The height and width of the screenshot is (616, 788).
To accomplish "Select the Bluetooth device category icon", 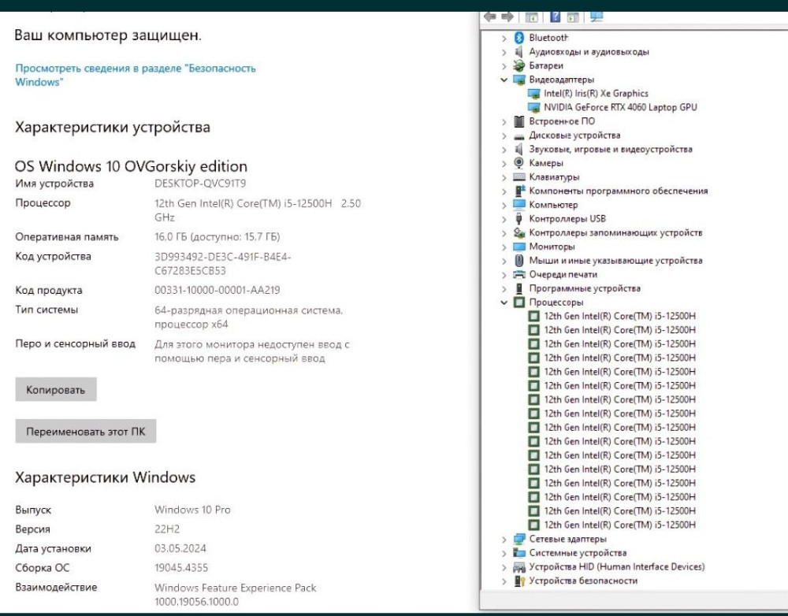I will (x=519, y=38).
